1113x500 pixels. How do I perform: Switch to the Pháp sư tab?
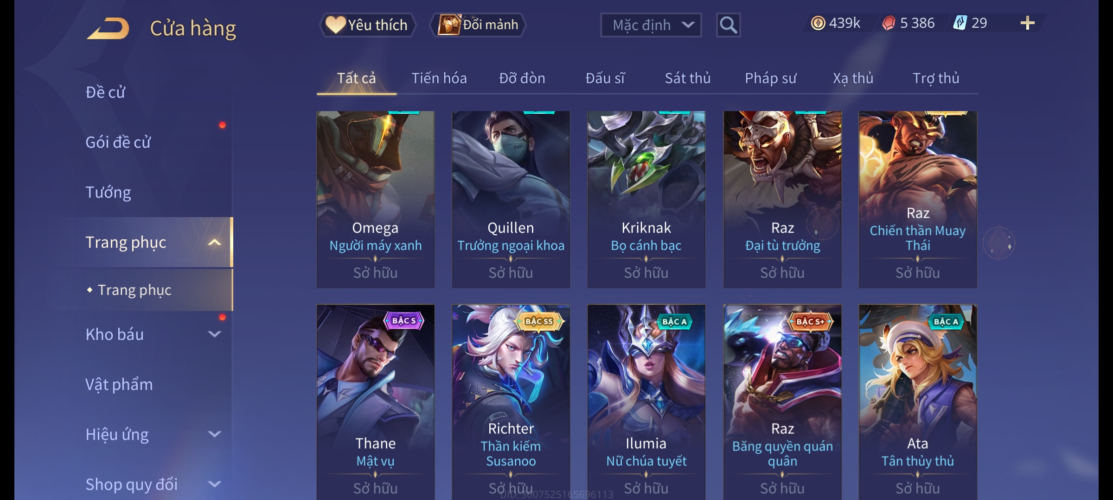(770, 78)
